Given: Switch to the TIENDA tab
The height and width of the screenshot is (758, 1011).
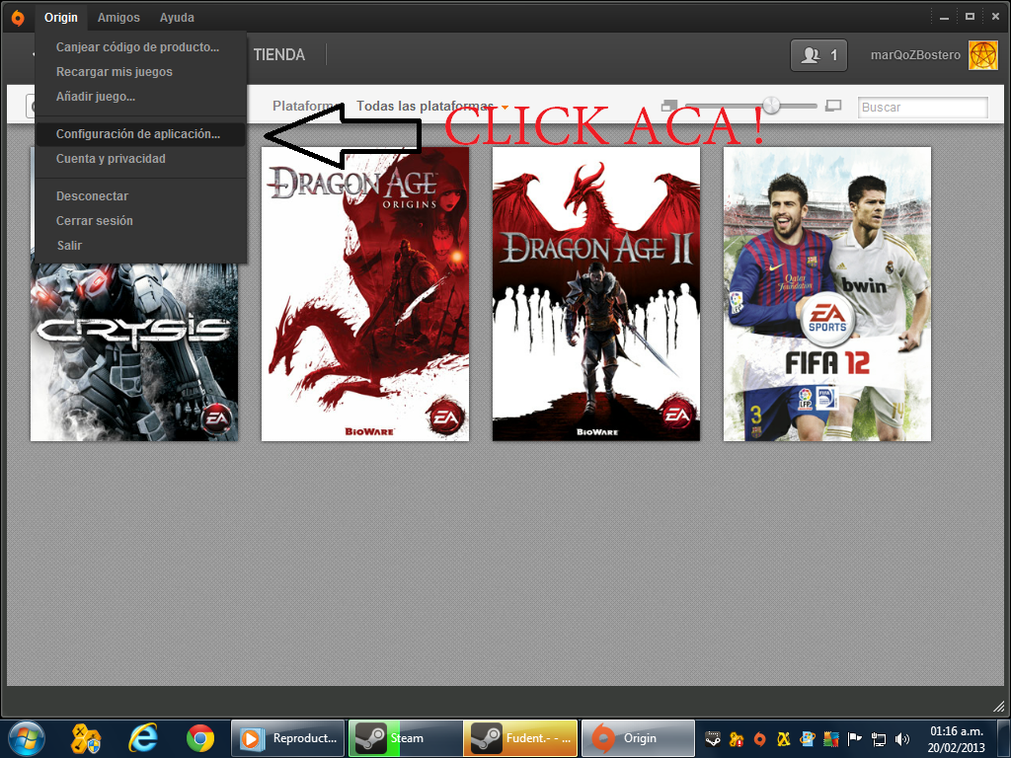Looking at the screenshot, I should [279, 55].
